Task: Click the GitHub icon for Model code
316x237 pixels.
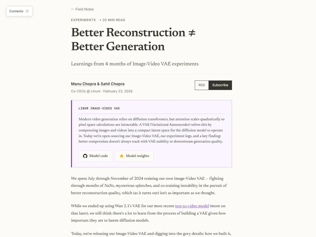Action: 85,156
